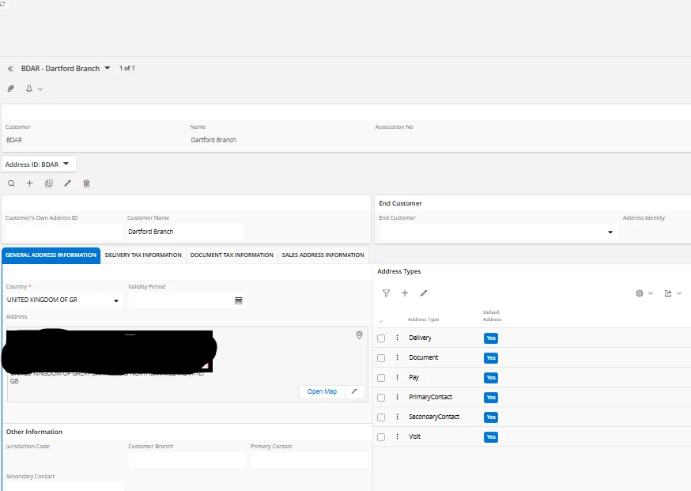Open the End Customer dropdown
Screen dimensions: 691x491
(x=610, y=232)
